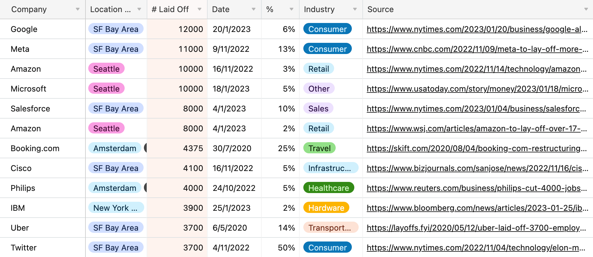Open the Company column dropdown arrow
This screenshot has height=257, width=593.
78,9
